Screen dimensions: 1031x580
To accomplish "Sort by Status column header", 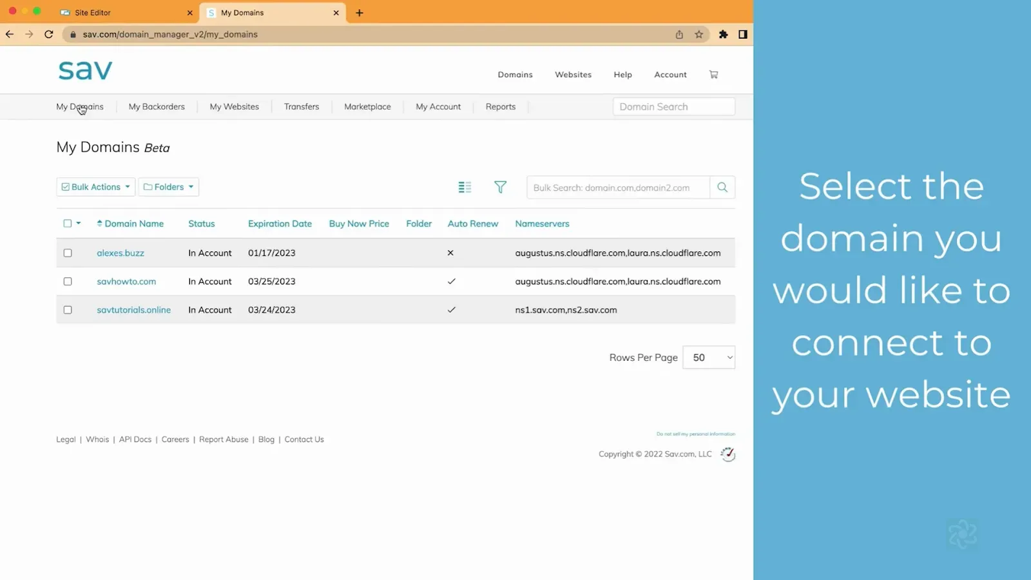I will tap(202, 224).
